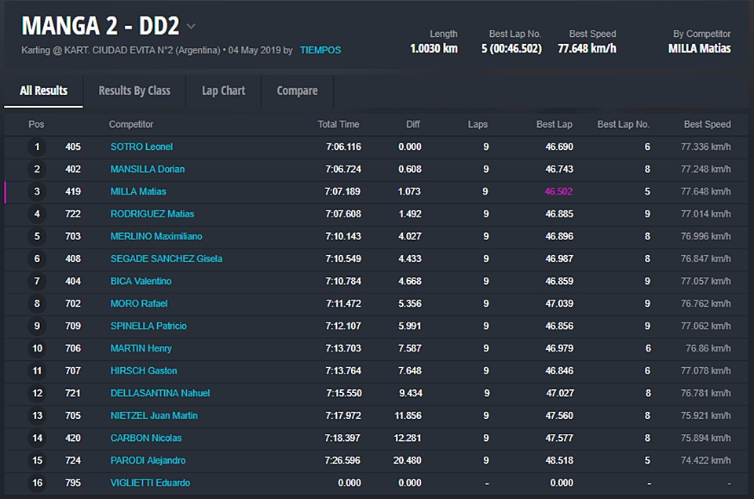The height and width of the screenshot is (499, 754).
Task: Expand the MANGA 2 - DD2 title dropdown
Action: [x=191, y=27]
